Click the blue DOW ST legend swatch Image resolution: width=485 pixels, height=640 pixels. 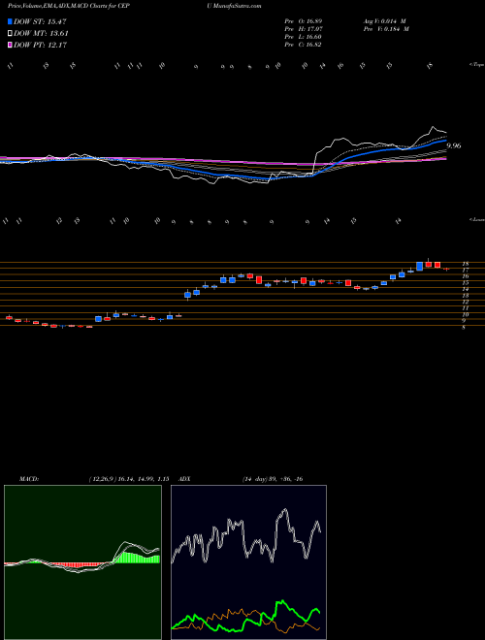tap(11, 21)
